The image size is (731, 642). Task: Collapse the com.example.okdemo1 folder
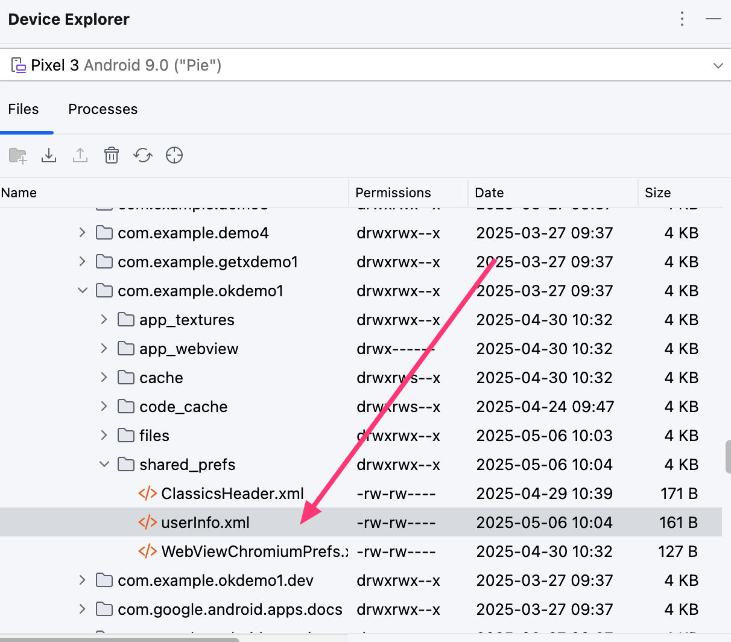pyautogui.click(x=83, y=291)
